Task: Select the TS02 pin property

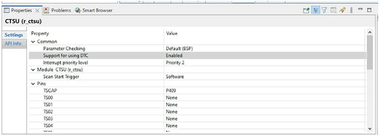Action: coord(48,112)
